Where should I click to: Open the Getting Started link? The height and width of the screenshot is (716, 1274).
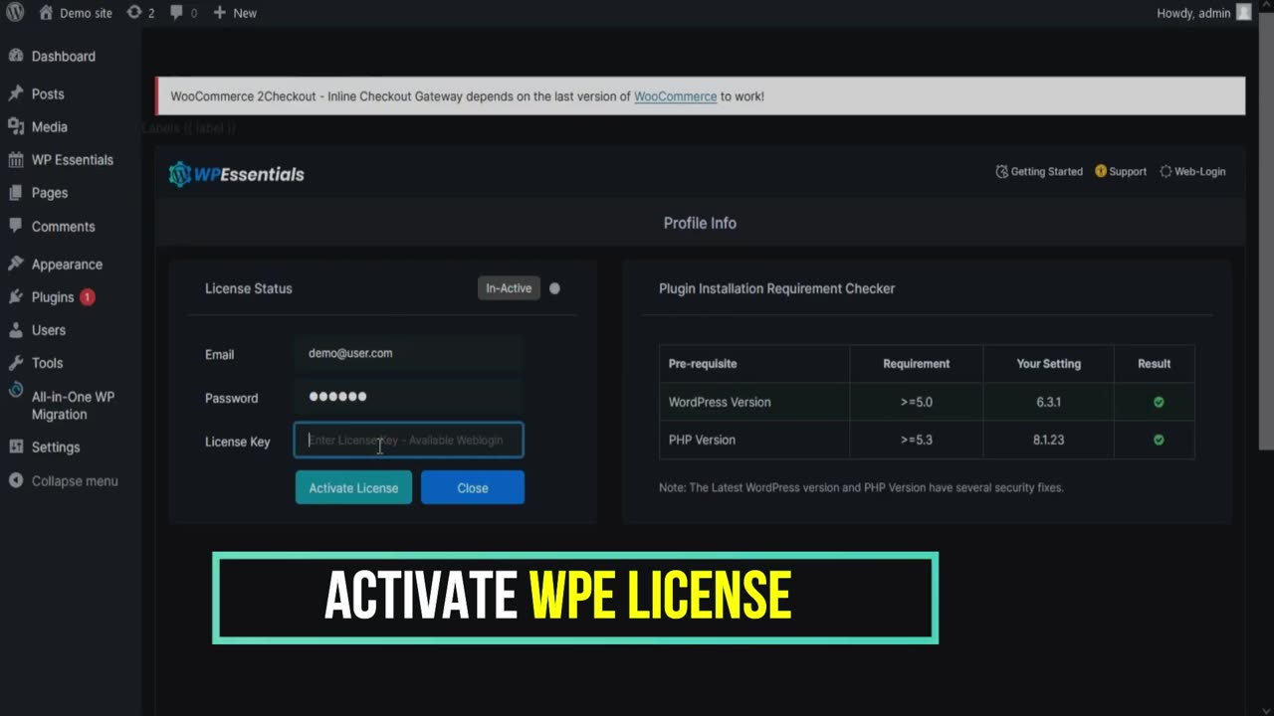(1039, 171)
